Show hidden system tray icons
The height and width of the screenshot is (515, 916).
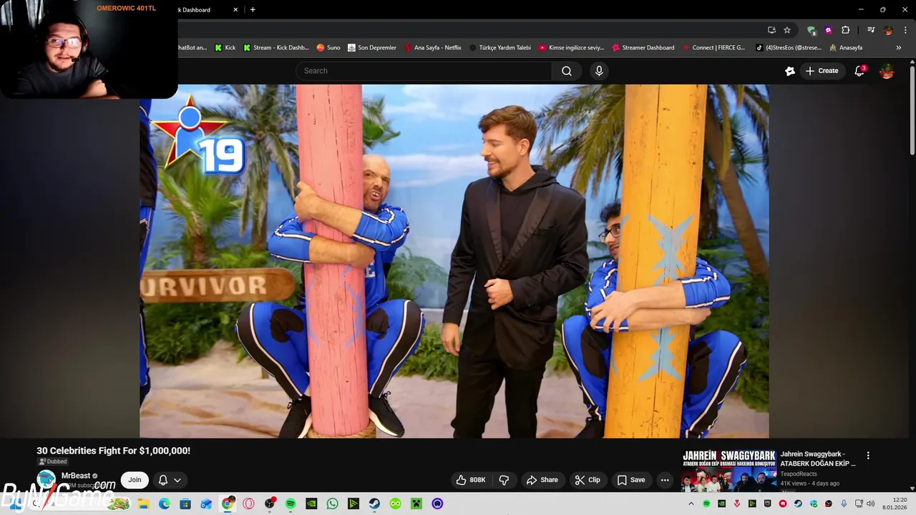click(691, 504)
